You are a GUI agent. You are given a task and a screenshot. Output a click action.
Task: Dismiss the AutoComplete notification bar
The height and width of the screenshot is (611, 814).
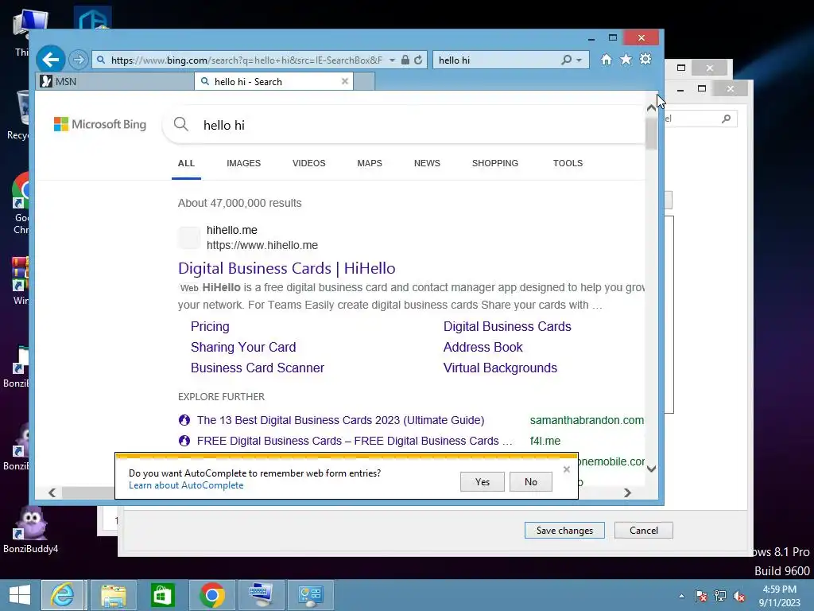tap(566, 469)
